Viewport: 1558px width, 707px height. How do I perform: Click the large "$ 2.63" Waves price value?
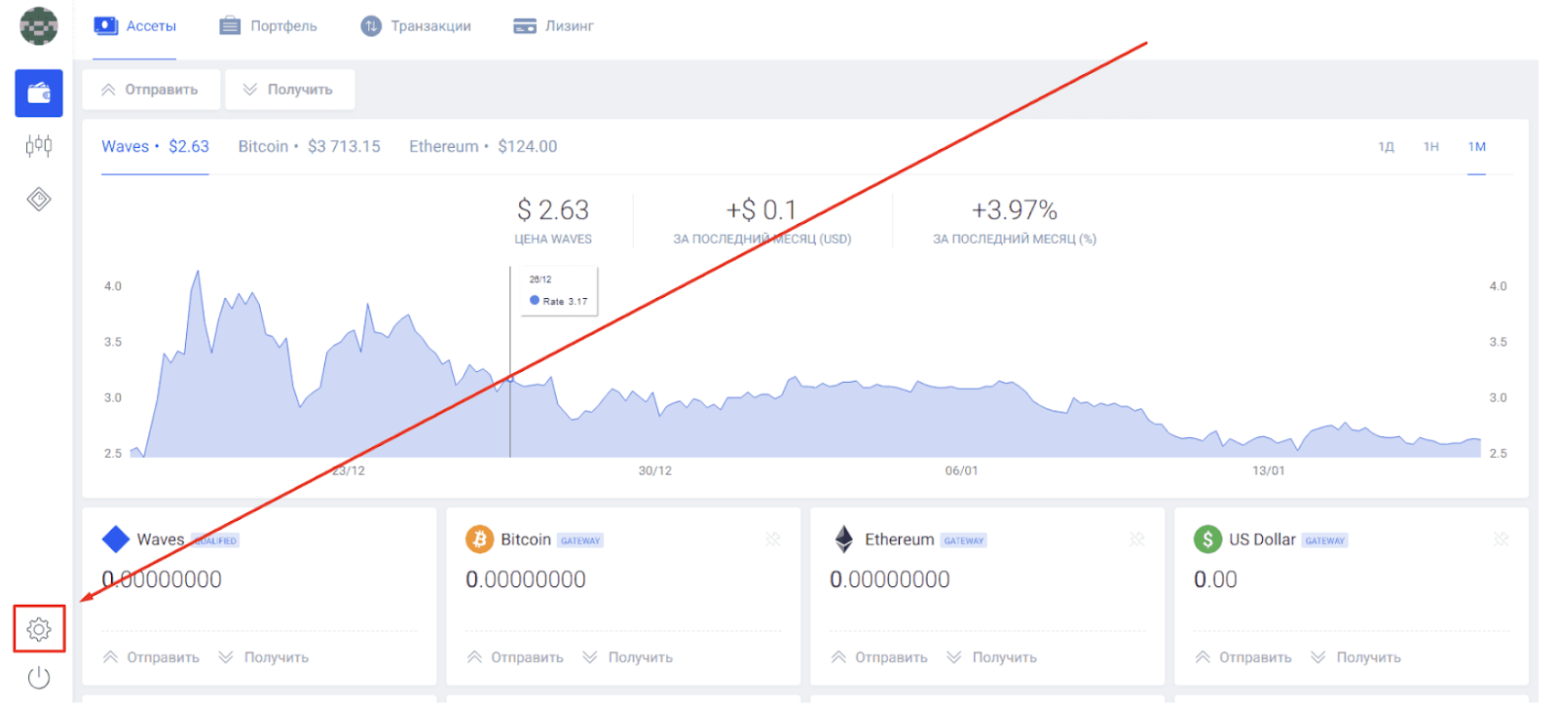click(x=553, y=210)
